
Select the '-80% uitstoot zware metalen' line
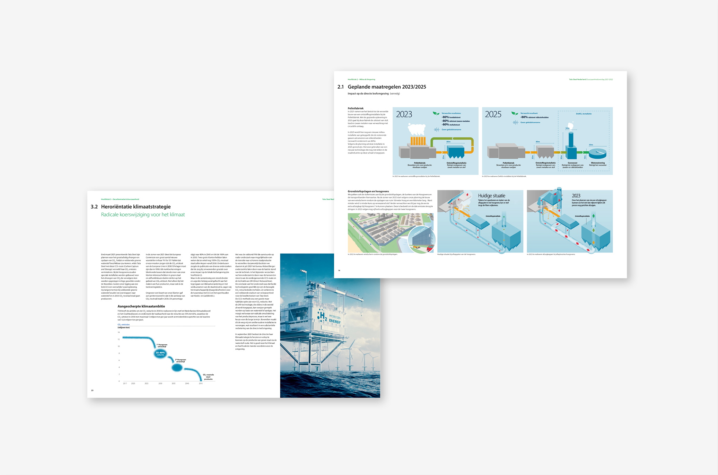(x=456, y=121)
